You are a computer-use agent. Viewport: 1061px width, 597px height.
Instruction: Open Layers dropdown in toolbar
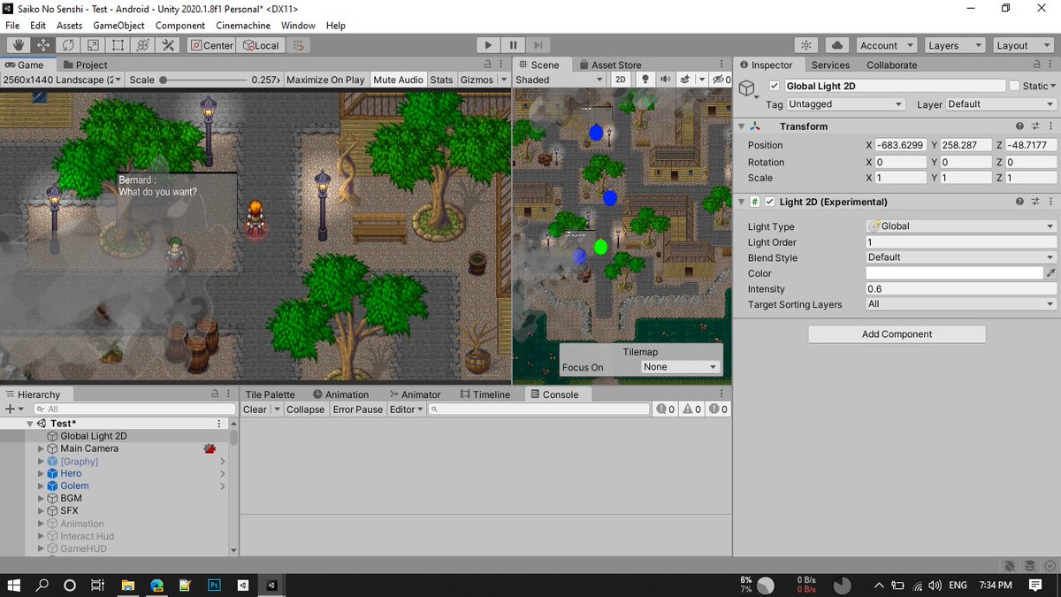point(955,45)
